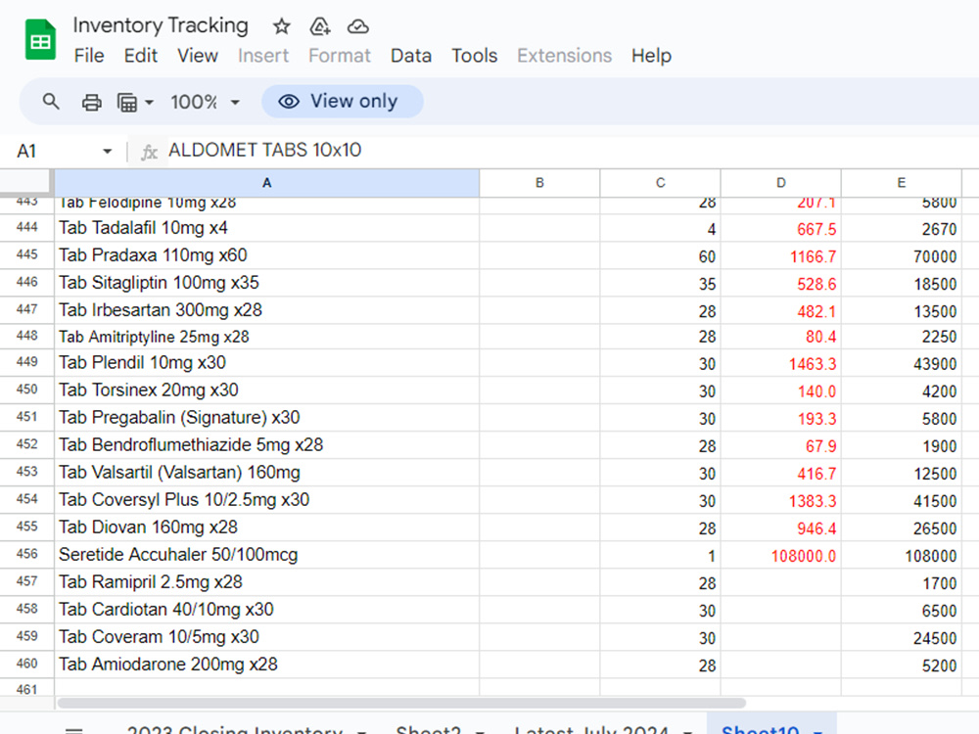
Task: Click cell Tab Plendil 10mg x30
Action: [266, 363]
